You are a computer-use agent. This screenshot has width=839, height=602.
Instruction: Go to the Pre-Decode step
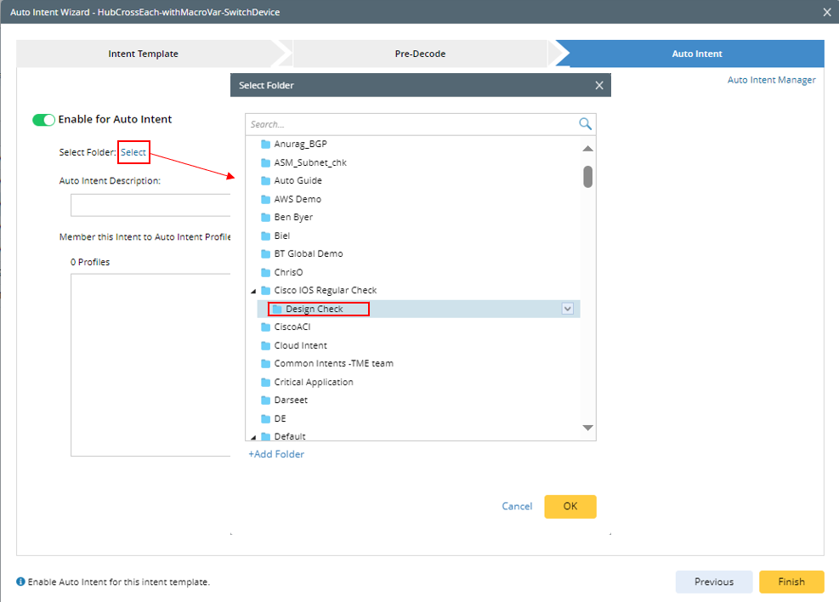(420, 54)
